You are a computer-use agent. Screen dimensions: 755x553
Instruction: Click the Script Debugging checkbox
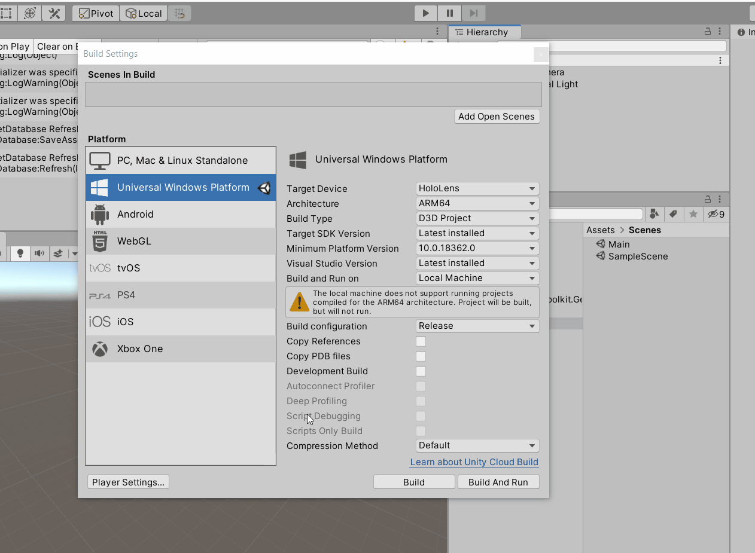(x=421, y=416)
